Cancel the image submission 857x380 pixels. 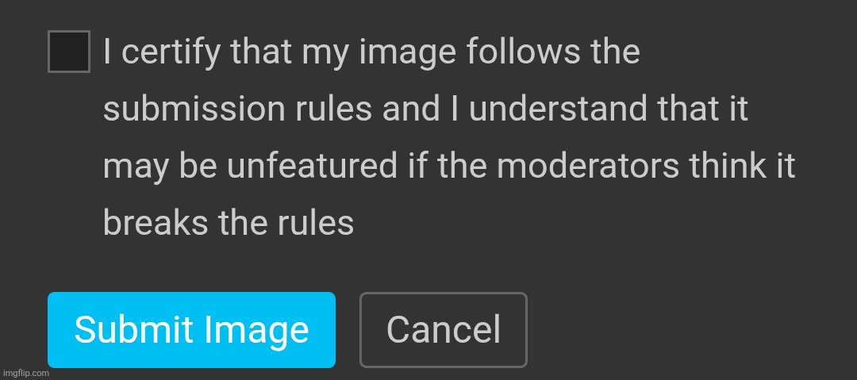pyautogui.click(x=444, y=330)
